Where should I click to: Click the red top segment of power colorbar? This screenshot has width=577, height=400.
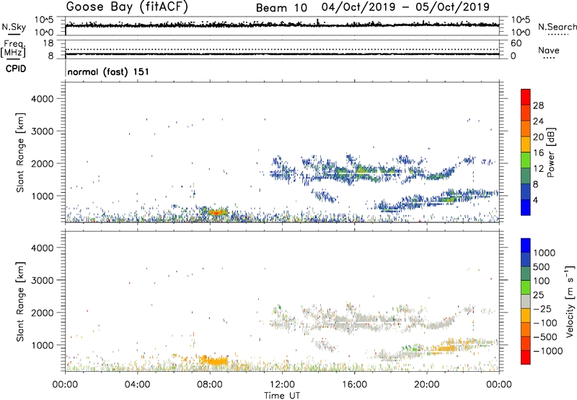tap(526, 97)
